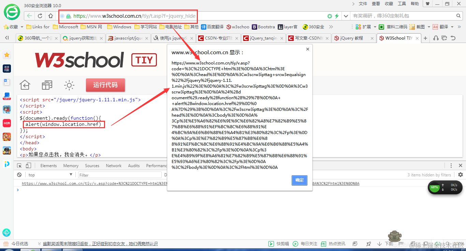Click the 确定 button in the alert dialog
Image resolution: width=466 pixels, height=251 pixels.
(300, 180)
